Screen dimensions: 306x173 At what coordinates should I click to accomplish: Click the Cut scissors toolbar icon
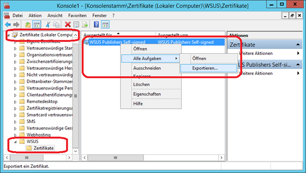click(48, 25)
